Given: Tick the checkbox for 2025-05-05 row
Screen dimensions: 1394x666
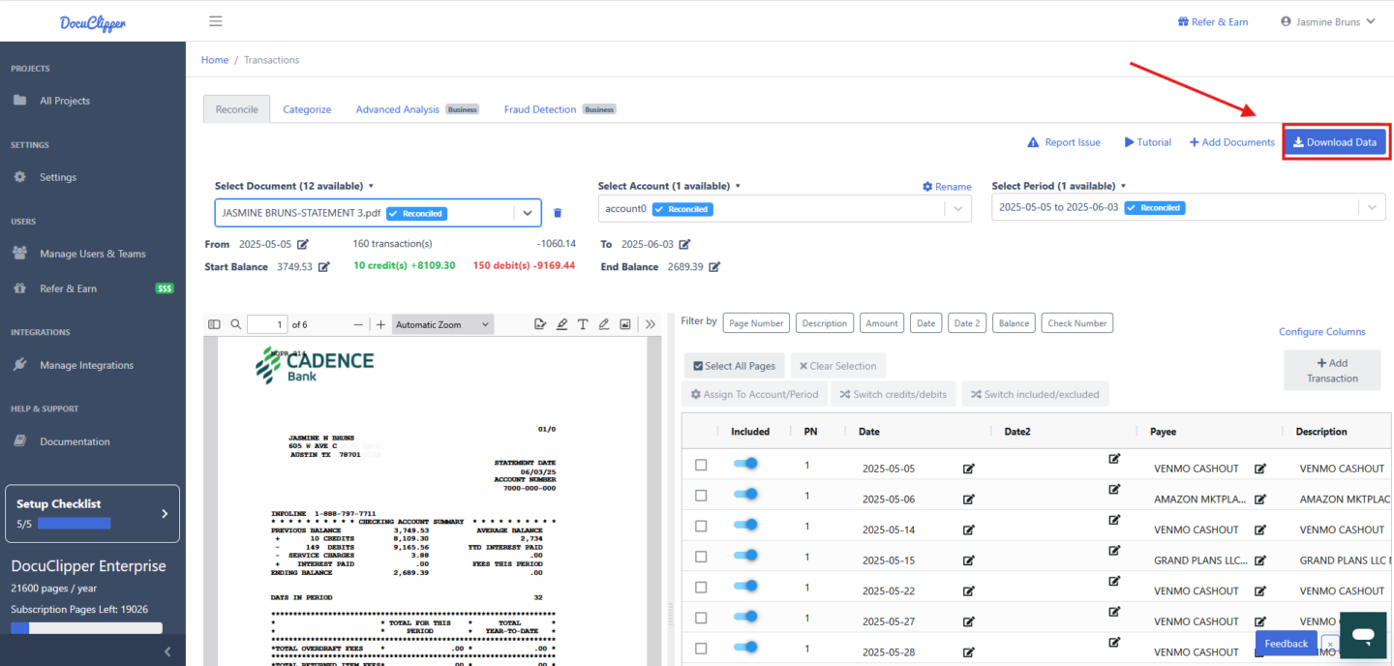Looking at the screenshot, I should point(701,465).
